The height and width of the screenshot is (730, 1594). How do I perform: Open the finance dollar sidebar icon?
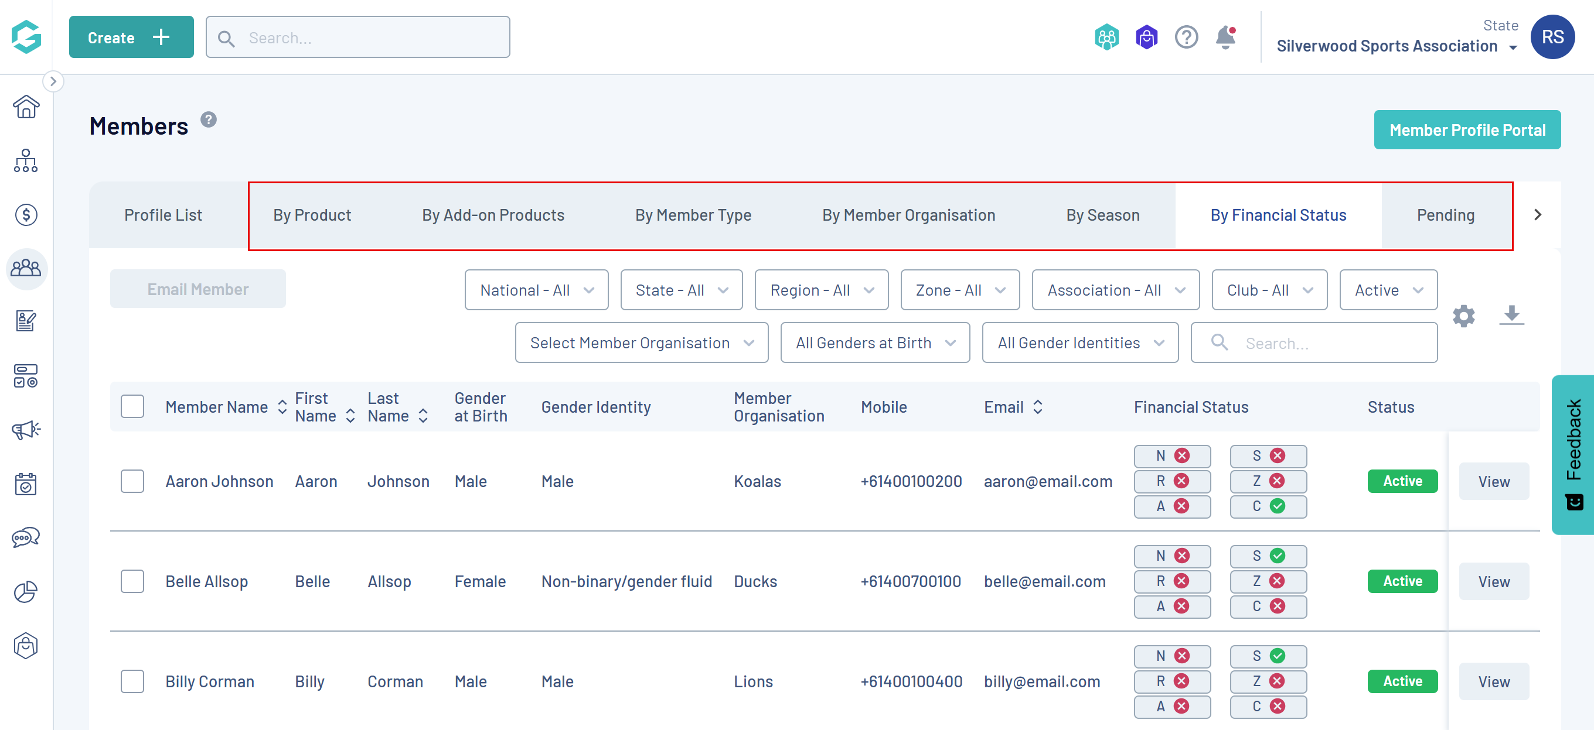coord(26,214)
